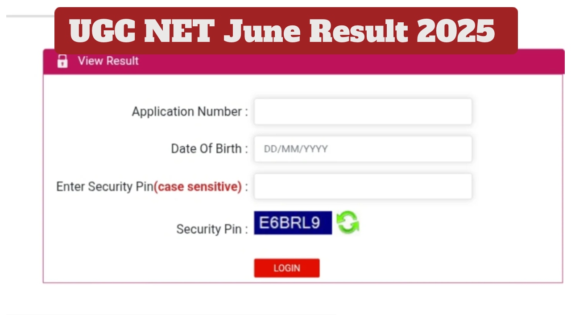Select the Enter Security Pin text box
Viewport: 571px width, 321px height.
pyautogui.click(x=363, y=186)
